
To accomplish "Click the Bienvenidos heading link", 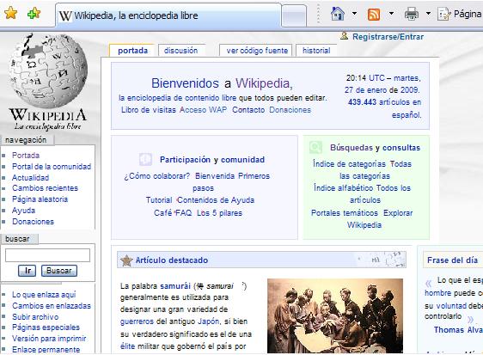I will point(185,83).
